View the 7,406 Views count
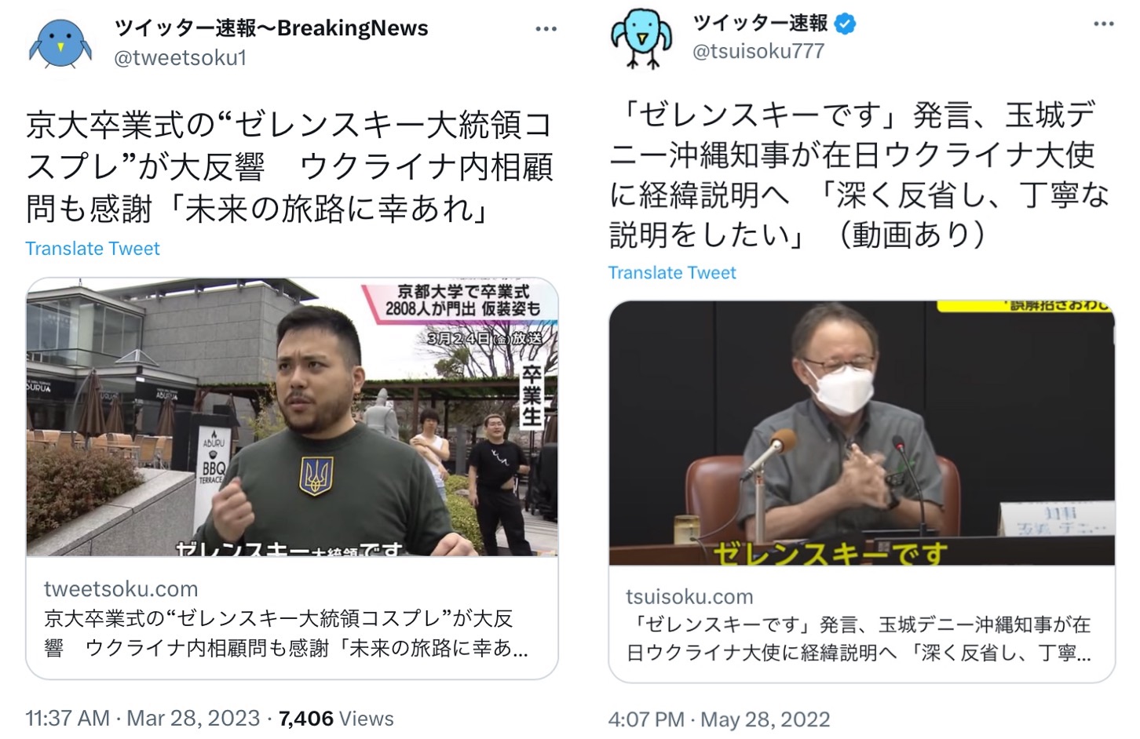The height and width of the screenshot is (739, 1140). (336, 719)
